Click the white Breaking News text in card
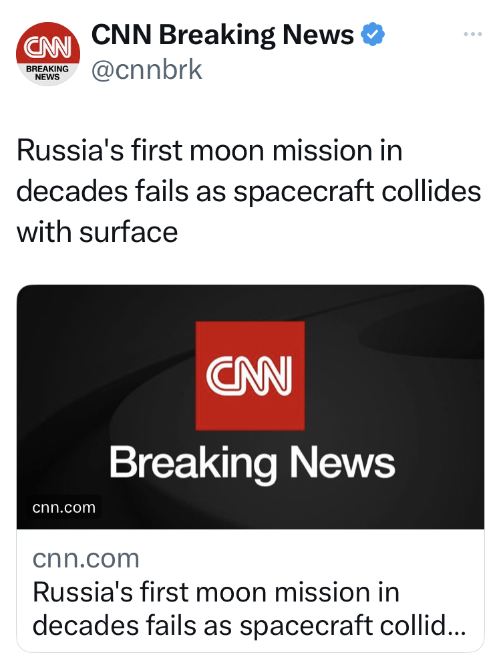The image size is (501, 663). [x=252, y=462]
